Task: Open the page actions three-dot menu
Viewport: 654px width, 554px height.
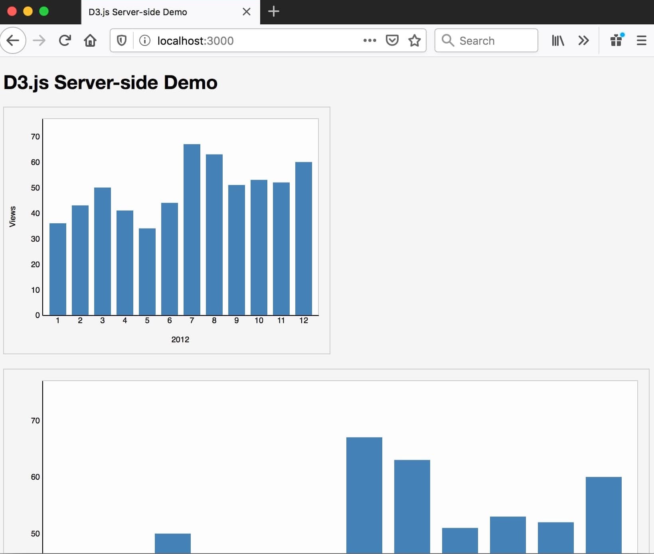Action: click(369, 40)
